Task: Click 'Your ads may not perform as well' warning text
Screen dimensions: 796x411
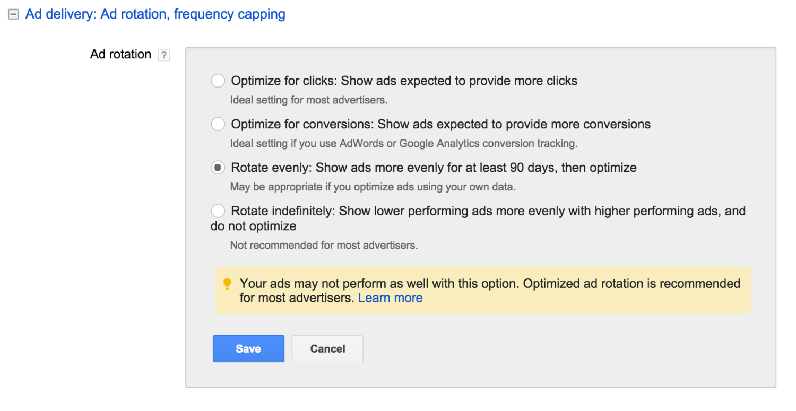Action: (490, 291)
